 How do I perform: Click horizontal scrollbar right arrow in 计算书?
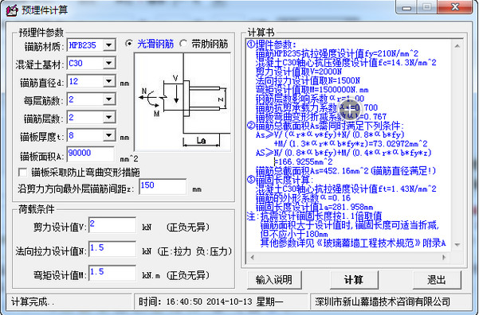(x=444, y=258)
